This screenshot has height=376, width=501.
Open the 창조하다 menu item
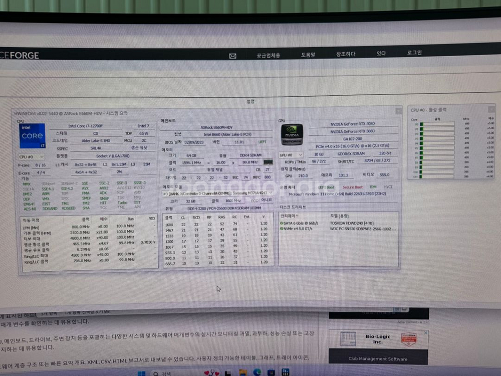(x=345, y=54)
